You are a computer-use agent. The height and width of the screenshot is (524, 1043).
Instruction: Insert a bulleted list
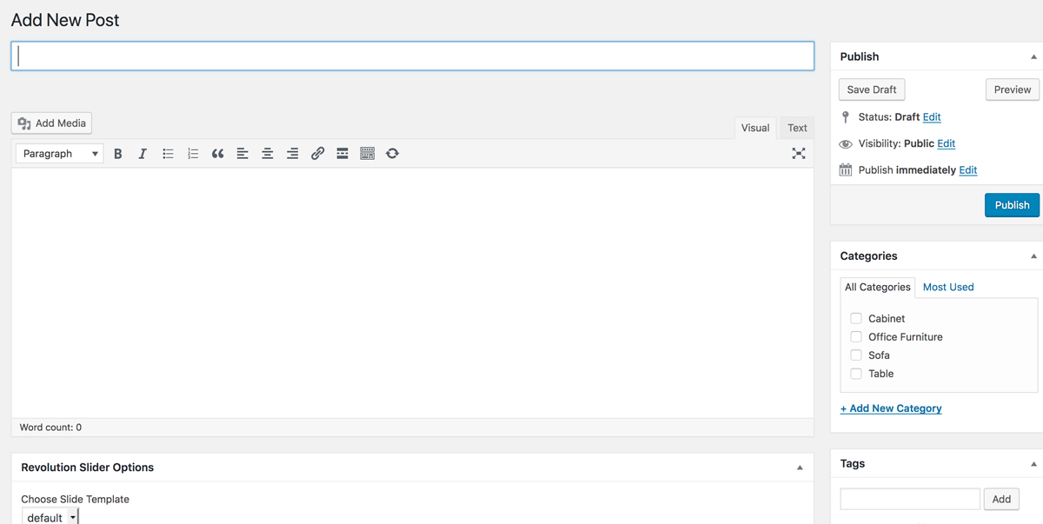click(168, 154)
